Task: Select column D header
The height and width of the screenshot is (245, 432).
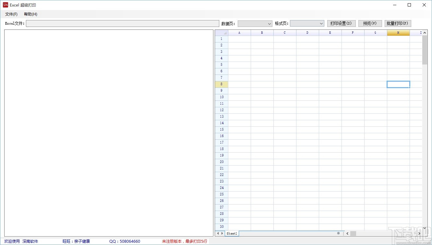Action: [307, 33]
